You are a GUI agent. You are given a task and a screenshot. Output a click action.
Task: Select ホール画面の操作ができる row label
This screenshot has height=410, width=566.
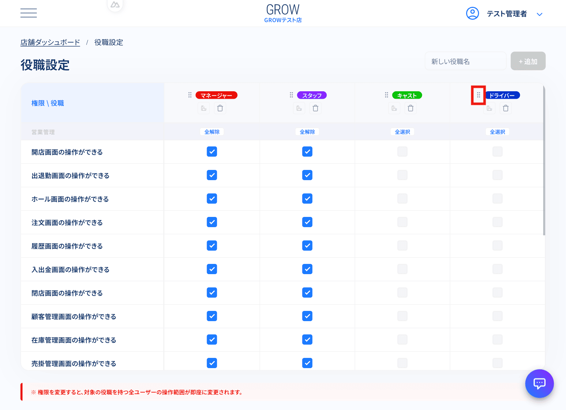pyautogui.click(x=70, y=199)
